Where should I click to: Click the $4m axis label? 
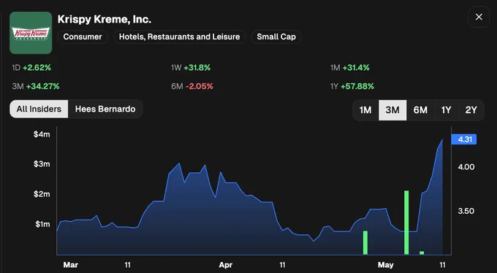click(42, 134)
